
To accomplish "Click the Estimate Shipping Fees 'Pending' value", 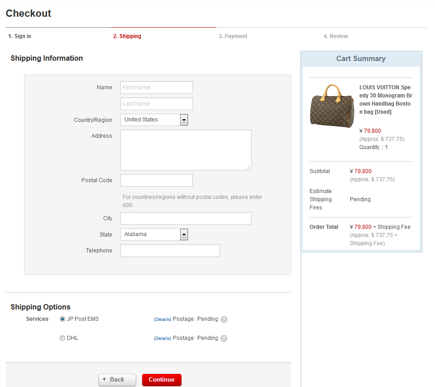I will (360, 199).
